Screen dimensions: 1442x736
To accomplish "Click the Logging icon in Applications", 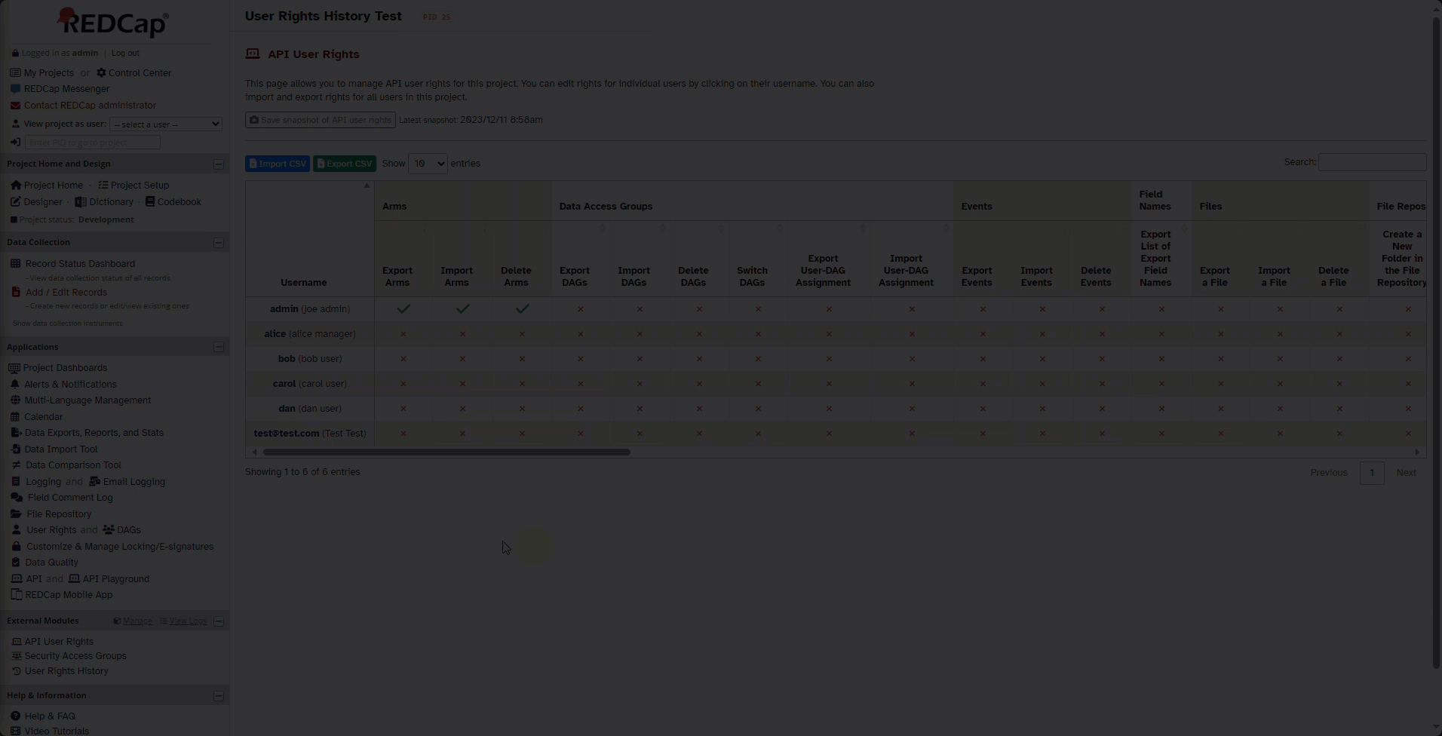I will pos(16,482).
